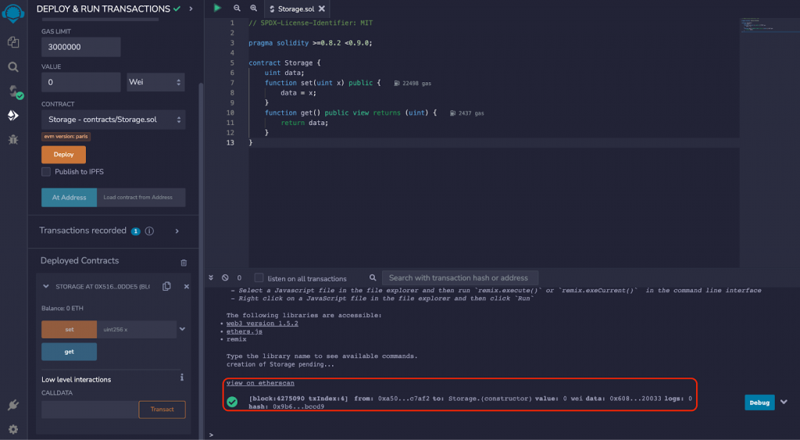Open the Contract selection dropdown

[x=113, y=120]
